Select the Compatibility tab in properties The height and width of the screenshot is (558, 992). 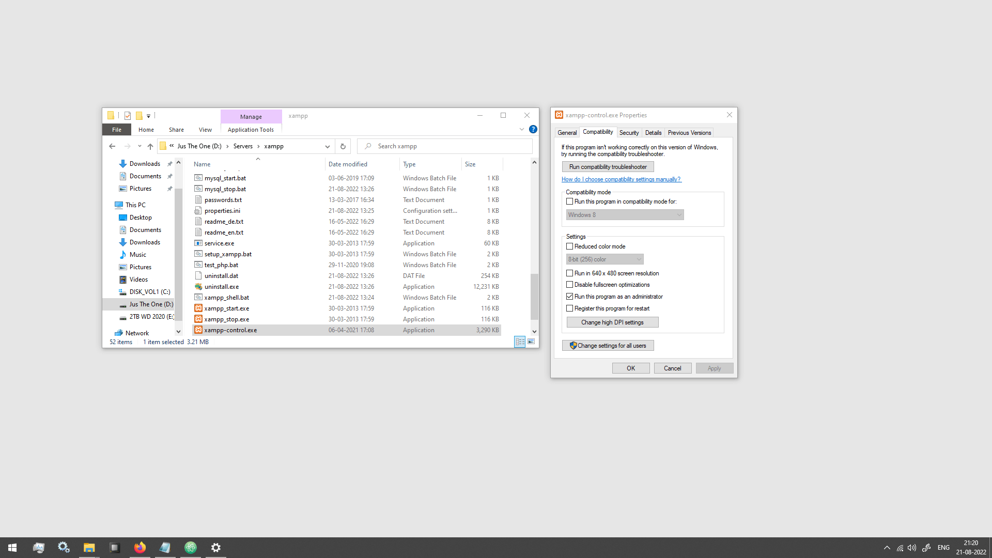pos(598,132)
